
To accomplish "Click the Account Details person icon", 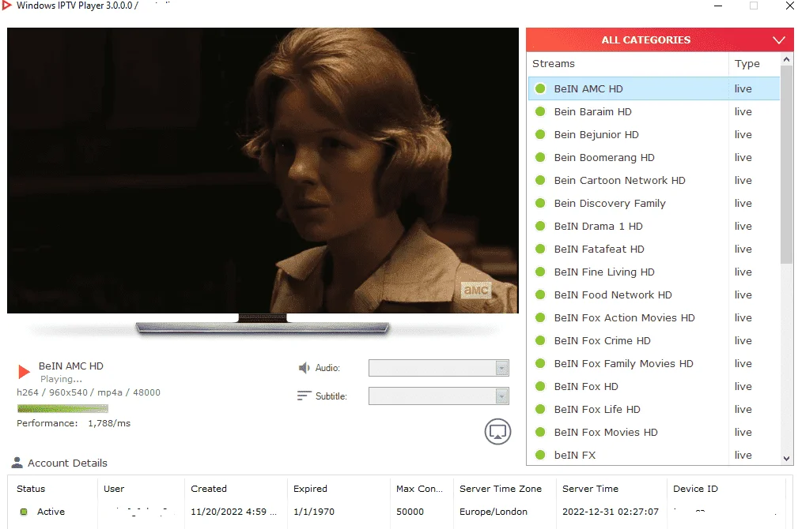I will tap(17, 463).
